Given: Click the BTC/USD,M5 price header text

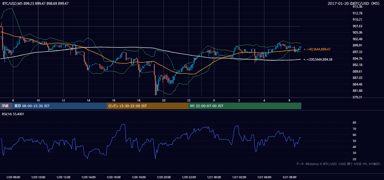Looking at the screenshot, I should (x=35, y=4).
